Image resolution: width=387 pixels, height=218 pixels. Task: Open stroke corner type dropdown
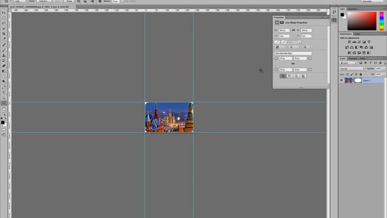(x=307, y=47)
